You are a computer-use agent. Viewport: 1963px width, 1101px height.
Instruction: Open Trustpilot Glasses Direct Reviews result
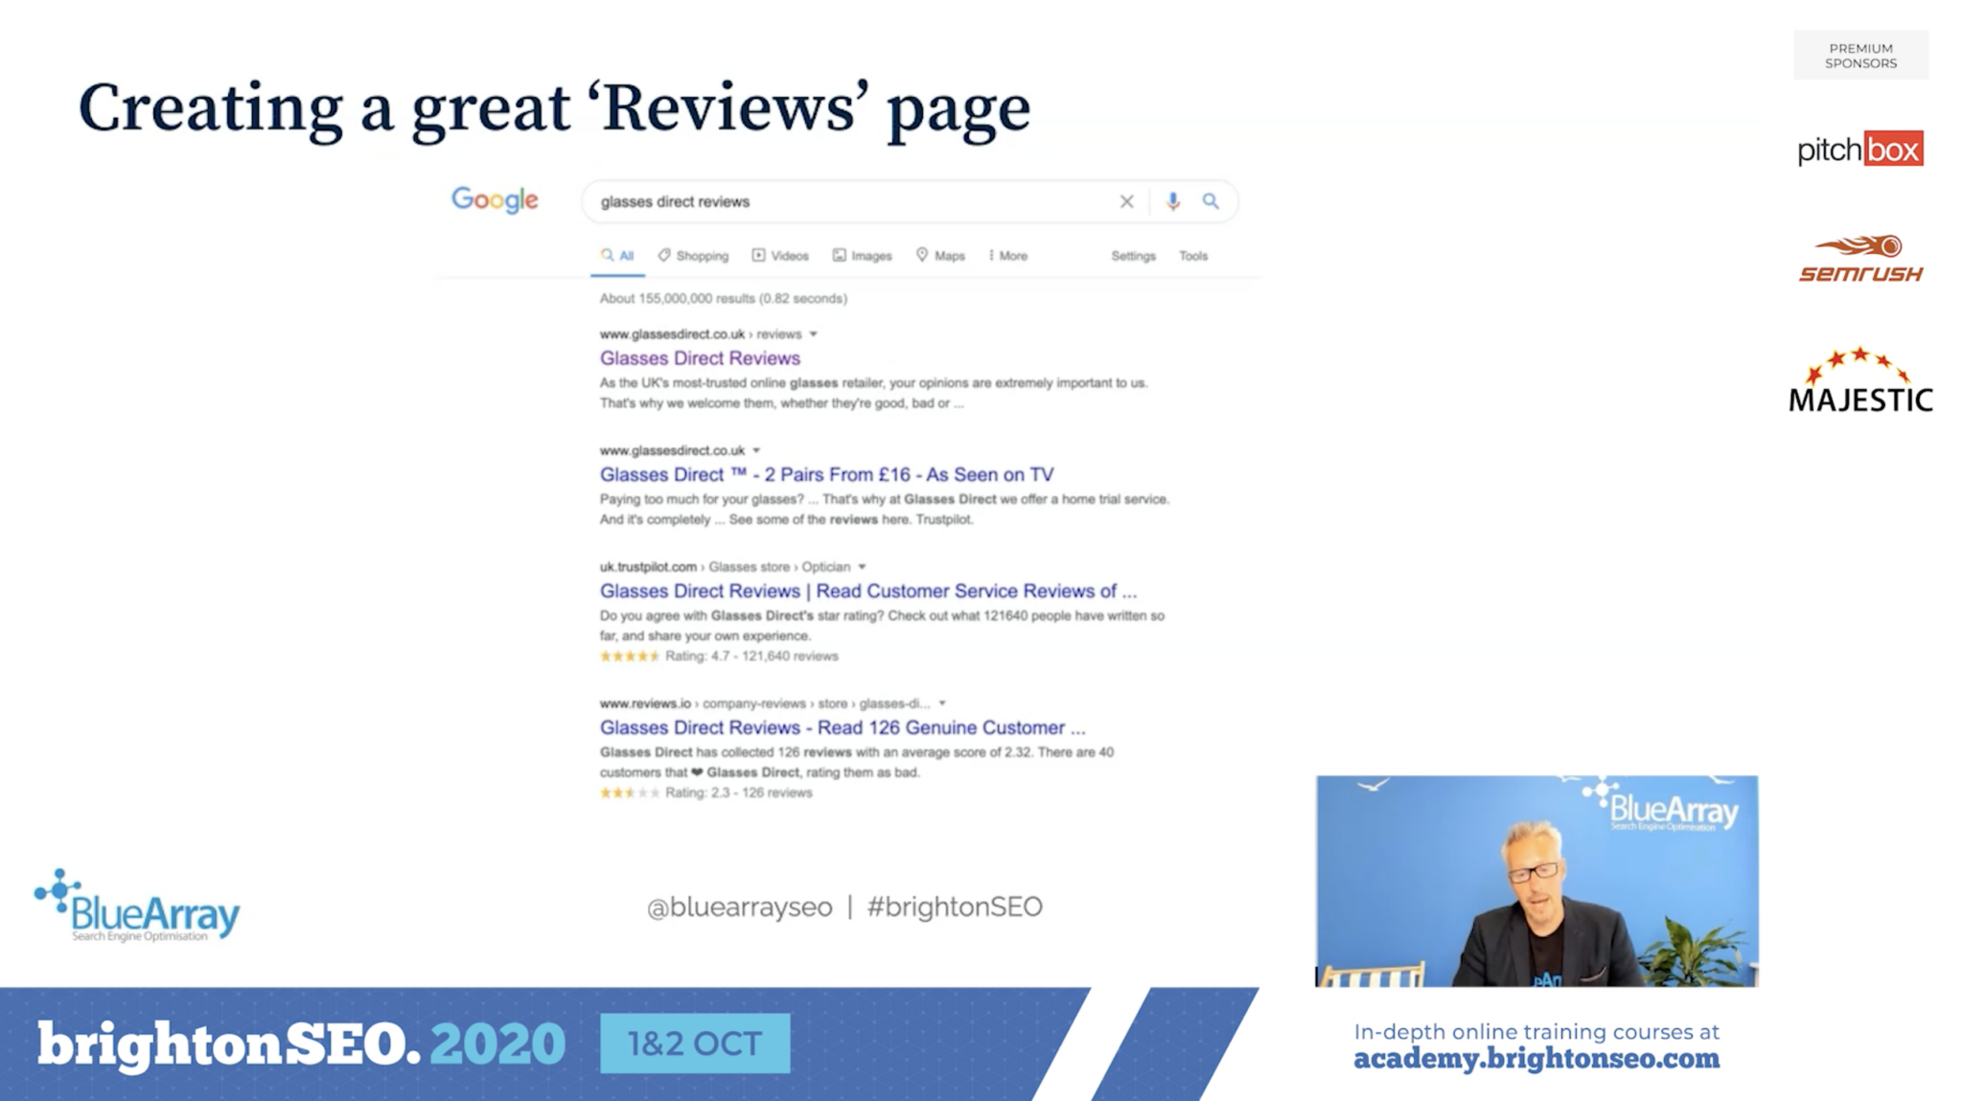click(867, 591)
